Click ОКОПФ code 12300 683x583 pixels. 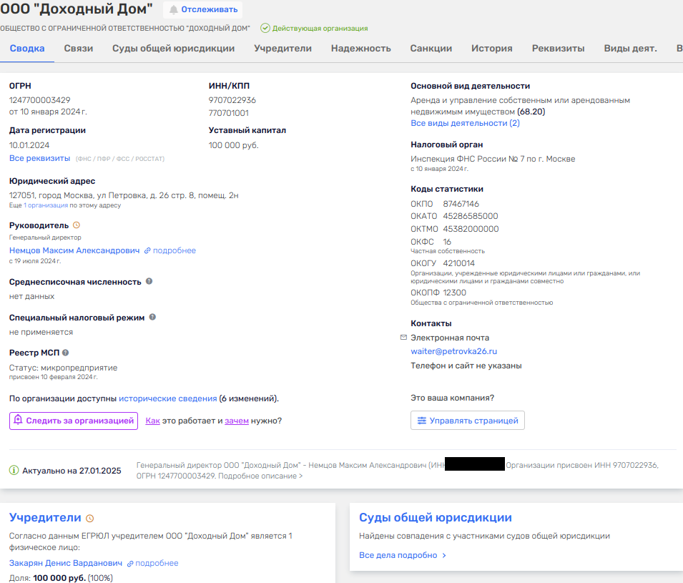(x=454, y=293)
